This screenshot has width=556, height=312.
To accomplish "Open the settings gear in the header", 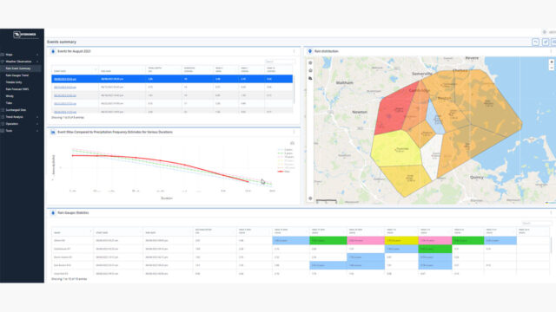I will [545, 32].
